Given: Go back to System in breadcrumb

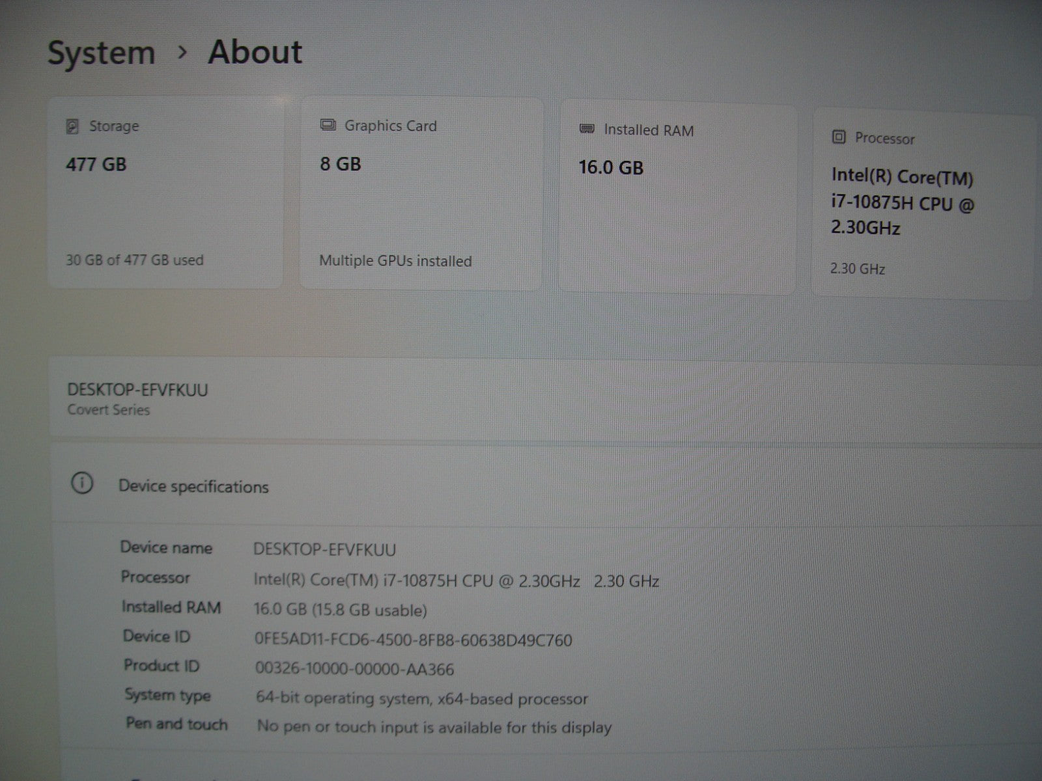Looking at the screenshot, I should click(101, 53).
